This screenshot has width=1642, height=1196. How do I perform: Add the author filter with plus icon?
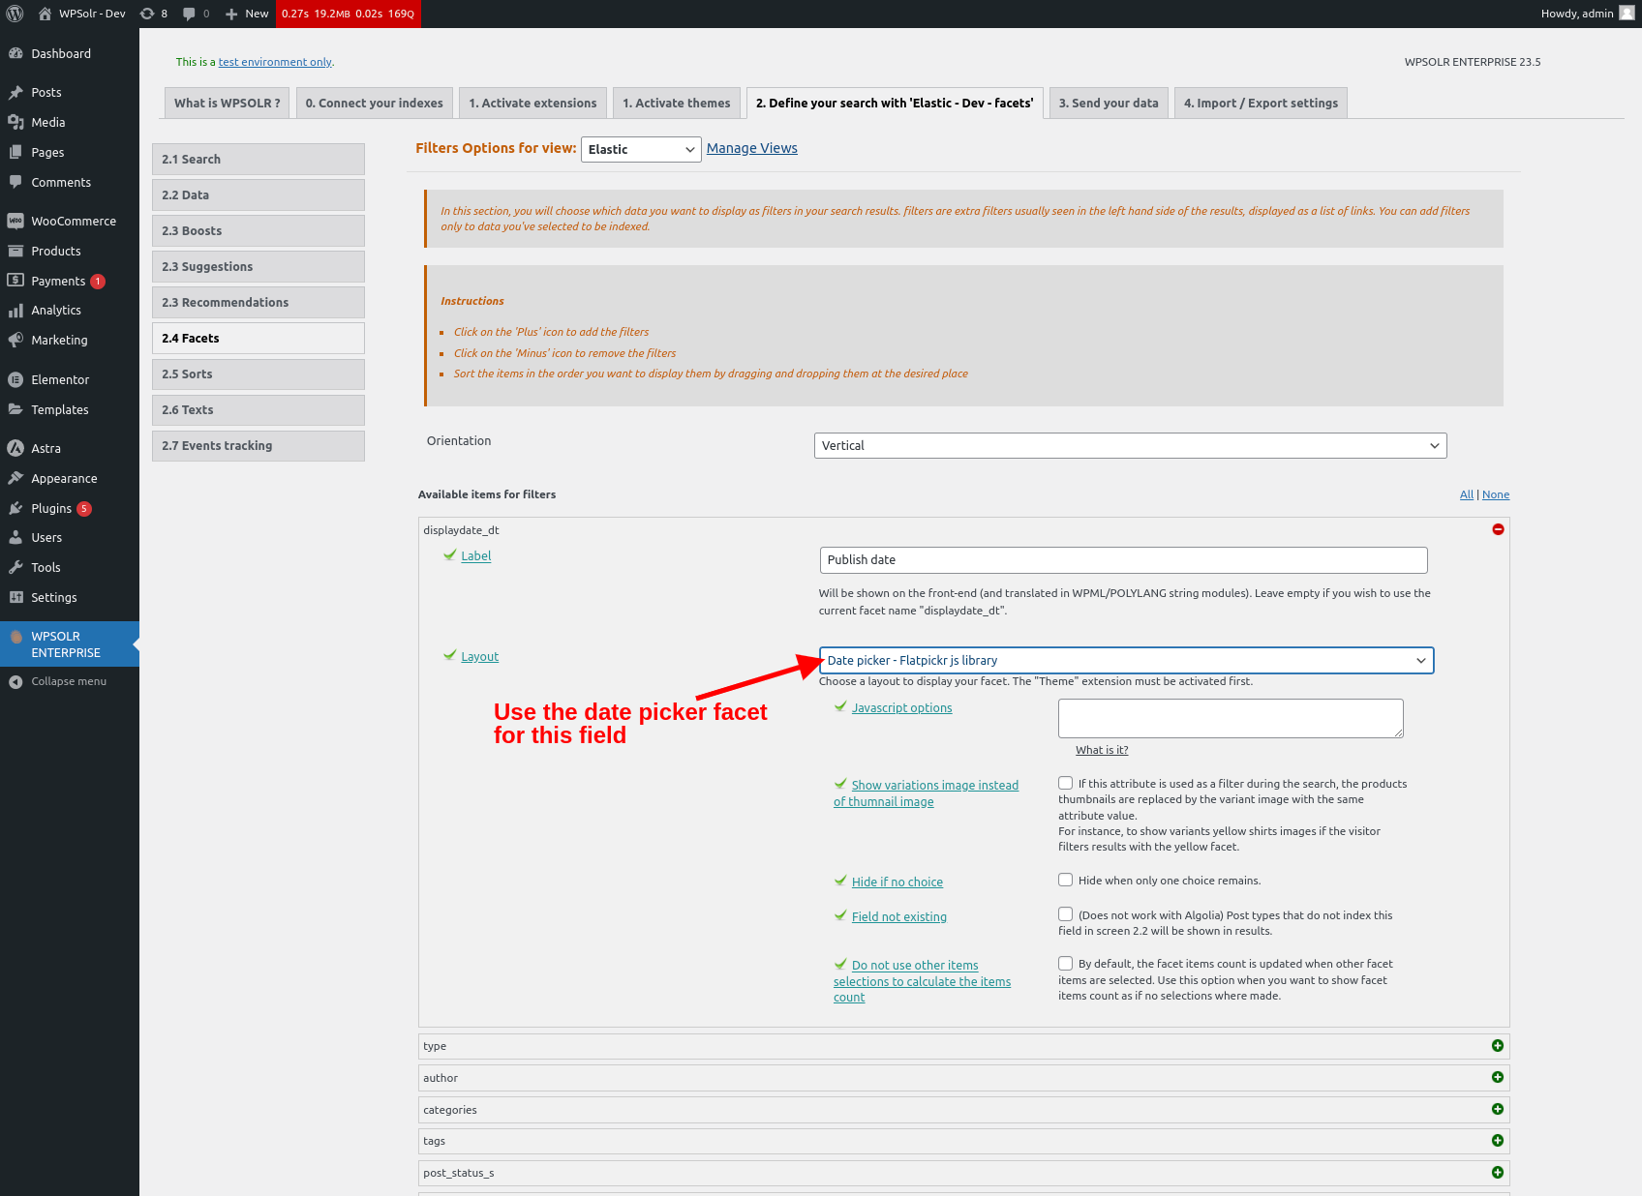[x=1498, y=1078]
